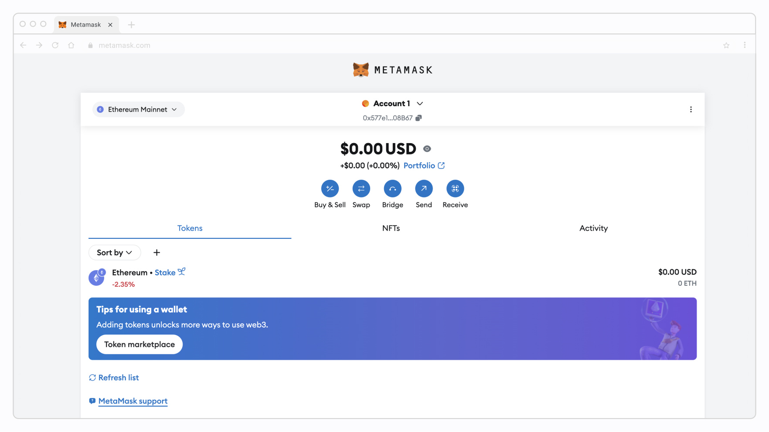The width and height of the screenshot is (769, 432).
Task: Open the Receive QR icon
Action: point(455,188)
